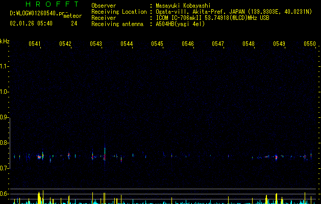Click the 0543 time marker
Viewport: 321px width, 204px height.
click(x=96, y=44)
